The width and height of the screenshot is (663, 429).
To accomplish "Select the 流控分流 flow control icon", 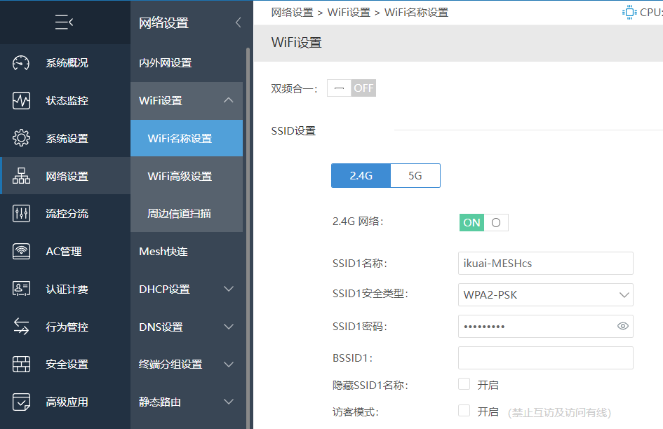I will point(21,213).
